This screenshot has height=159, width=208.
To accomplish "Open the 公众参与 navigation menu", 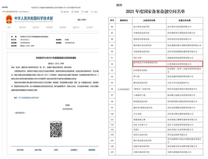I will coord(90,27).
